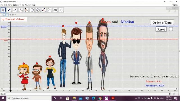This screenshot has height=101, width=180.
Task: Click the Undo button in toolbar
Action: [x=169, y=8]
